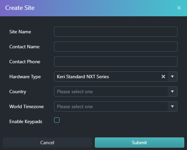Click the Contact Phone label
Image resolution: width=187 pixels, height=150 pixels.
(25, 62)
